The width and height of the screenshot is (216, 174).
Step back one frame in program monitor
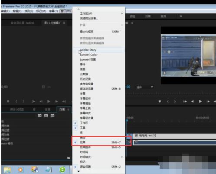[193, 102]
